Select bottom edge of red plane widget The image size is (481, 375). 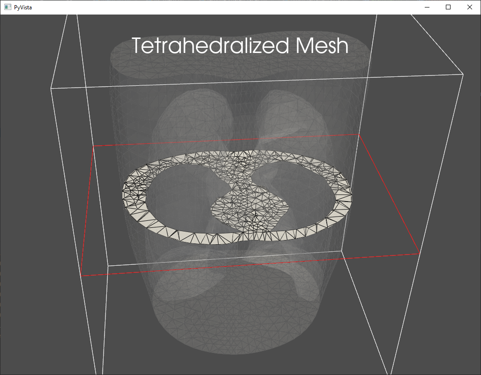248,265
